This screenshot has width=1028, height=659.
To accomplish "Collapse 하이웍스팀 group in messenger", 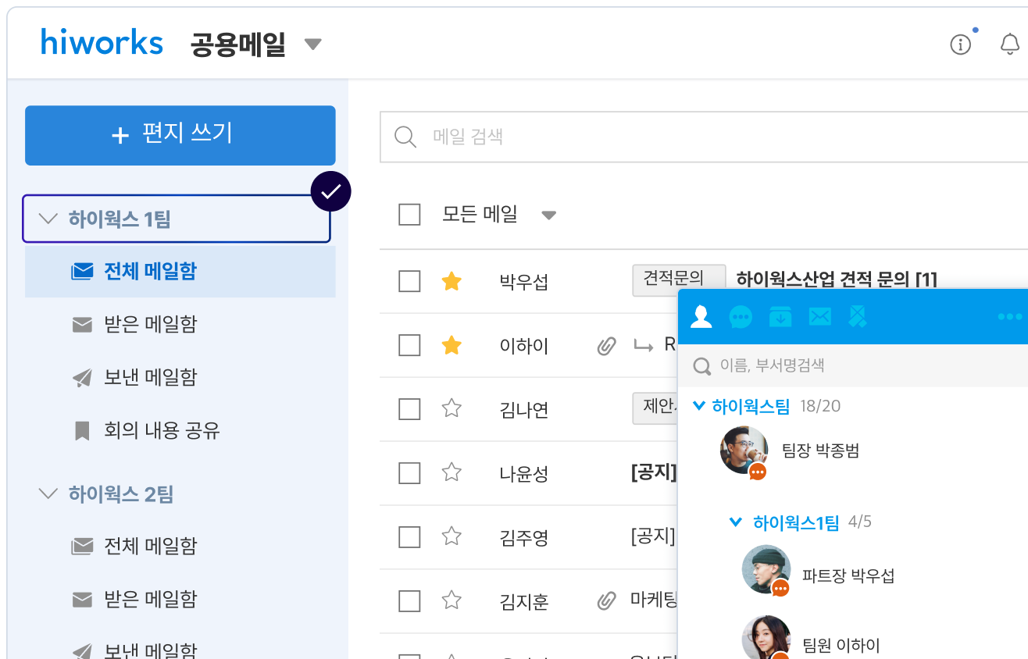I will [699, 405].
